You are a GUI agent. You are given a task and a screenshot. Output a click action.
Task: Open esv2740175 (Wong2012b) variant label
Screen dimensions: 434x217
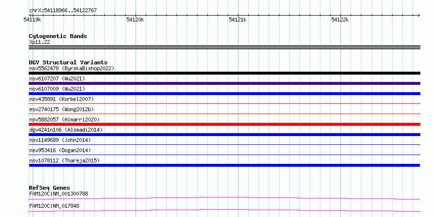click(61, 109)
